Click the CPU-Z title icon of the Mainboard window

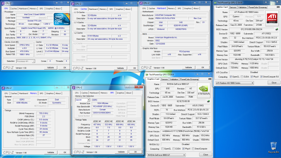click(x=141, y=3)
